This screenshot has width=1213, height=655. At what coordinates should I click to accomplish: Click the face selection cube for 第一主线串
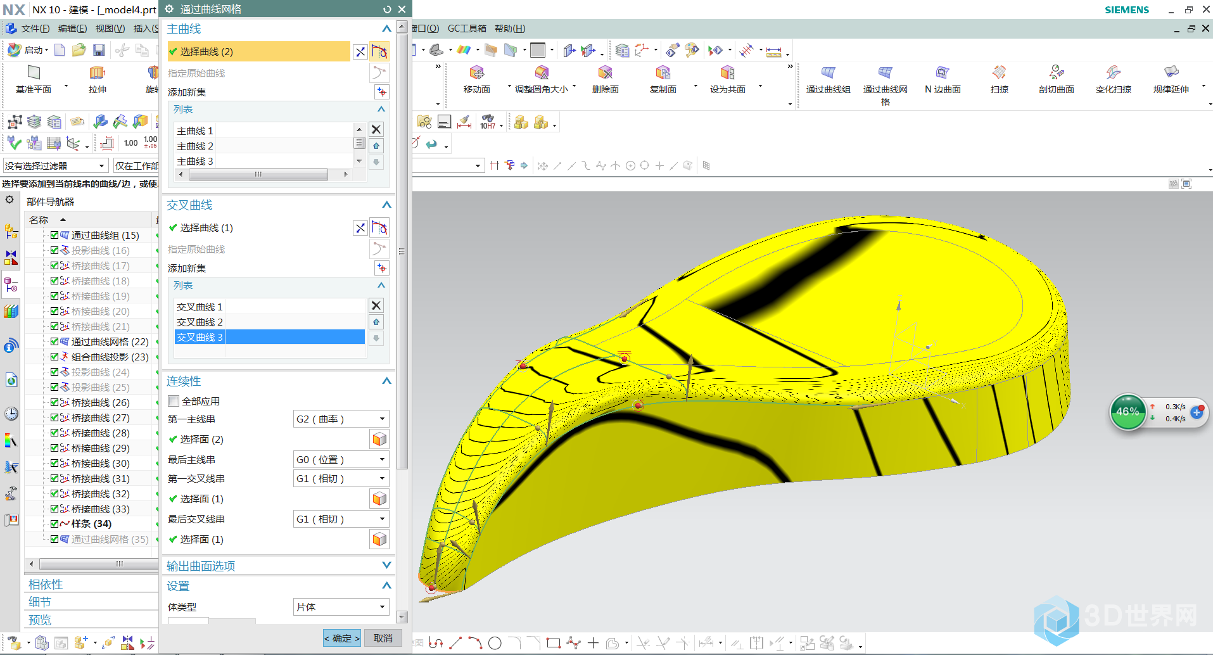379,439
